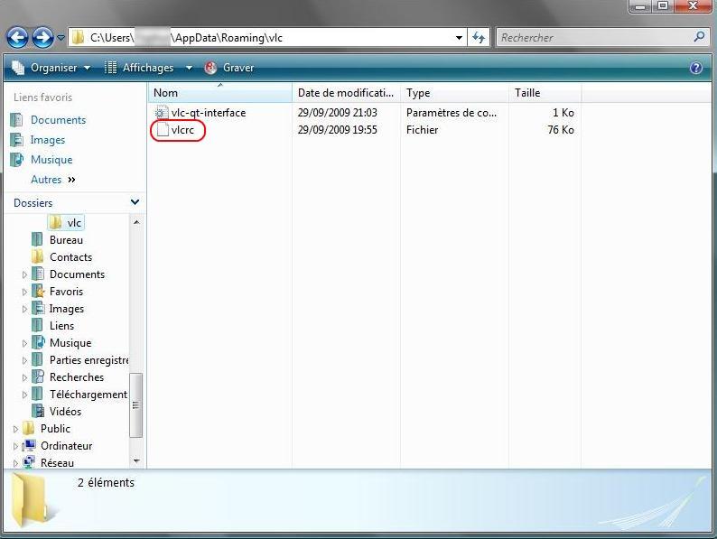Expand the Téléchargement tree node
The height and width of the screenshot is (539, 717).
tap(24, 395)
